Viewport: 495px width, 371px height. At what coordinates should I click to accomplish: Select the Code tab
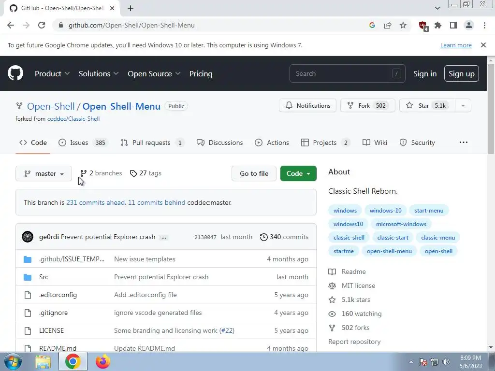[33, 143]
